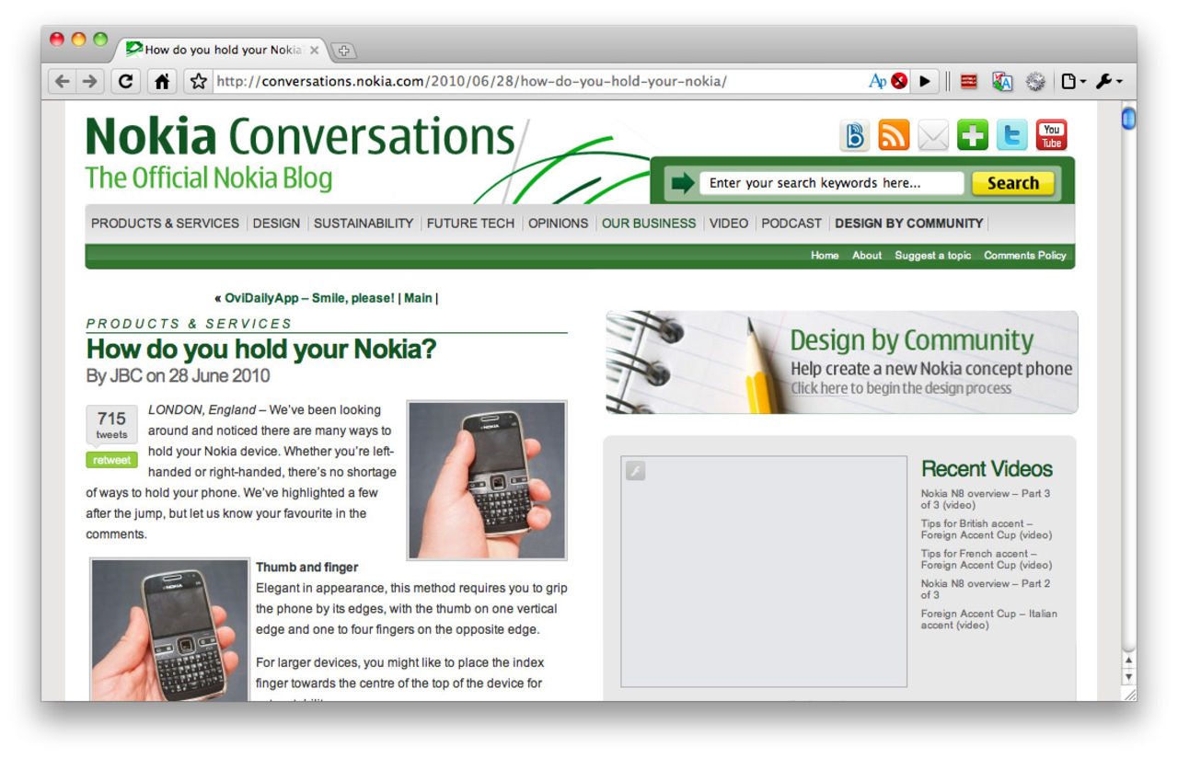Open the Future Tech menu item
Image resolution: width=1178 pixels, height=758 pixels.
pyautogui.click(x=470, y=223)
